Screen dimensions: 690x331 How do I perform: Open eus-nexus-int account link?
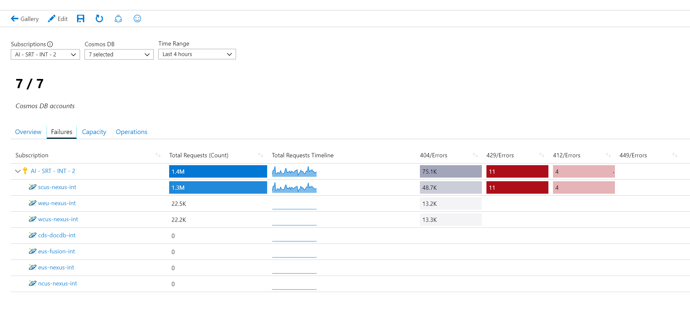(x=56, y=267)
